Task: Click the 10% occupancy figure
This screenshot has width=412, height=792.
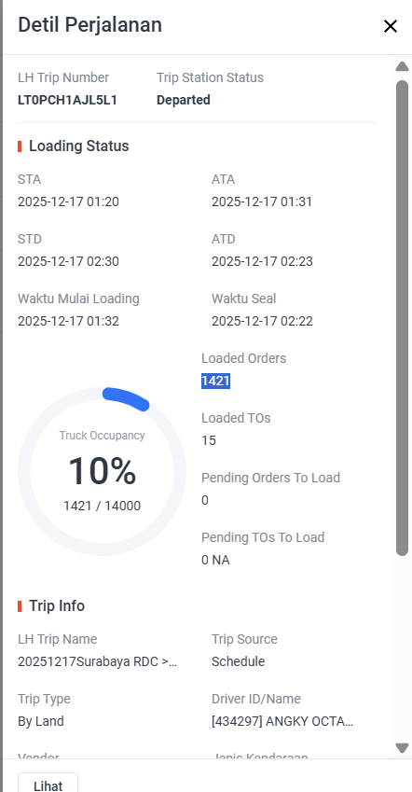Action: tap(102, 471)
